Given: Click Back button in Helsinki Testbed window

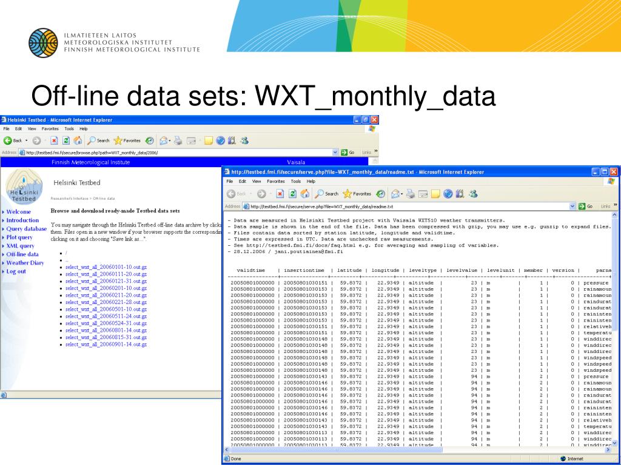Looking at the screenshot, I should pyautogui.click(x=13, y=140).
